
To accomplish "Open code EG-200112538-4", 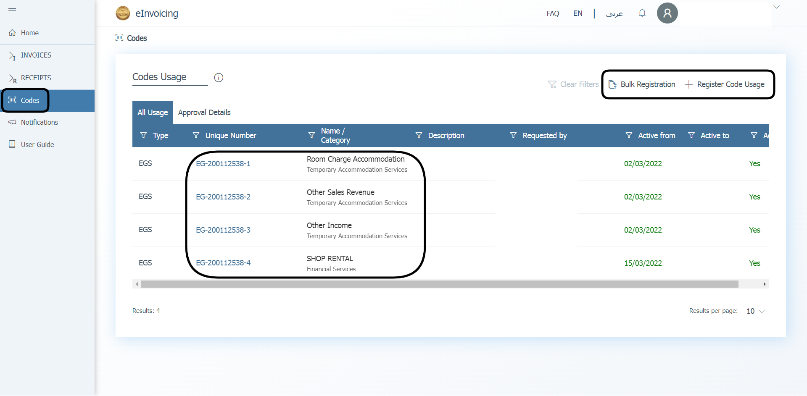I will click(x=223, y=263).
